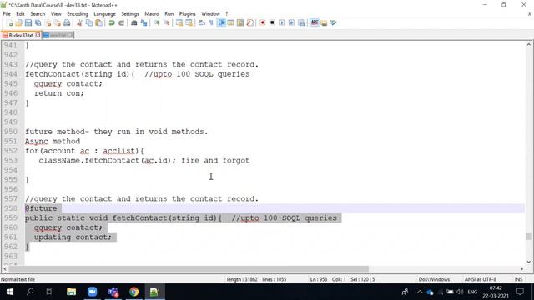Screen dimensions: 534x300
Task: Click 'Dos\Windows' line ending in status bar
Action: [x=434, y=279]
